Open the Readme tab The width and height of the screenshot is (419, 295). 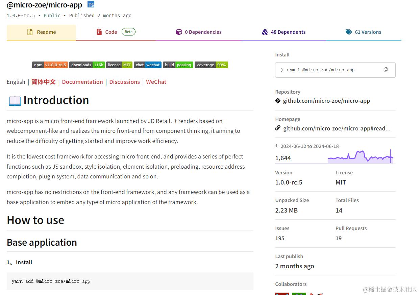41,32
